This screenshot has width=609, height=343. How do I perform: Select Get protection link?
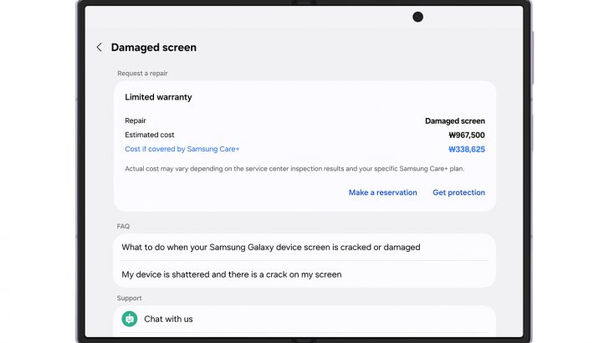458,192
